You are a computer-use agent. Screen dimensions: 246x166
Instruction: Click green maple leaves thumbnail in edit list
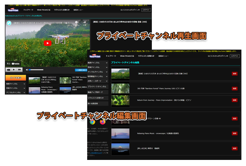click(x=121, y=100)
